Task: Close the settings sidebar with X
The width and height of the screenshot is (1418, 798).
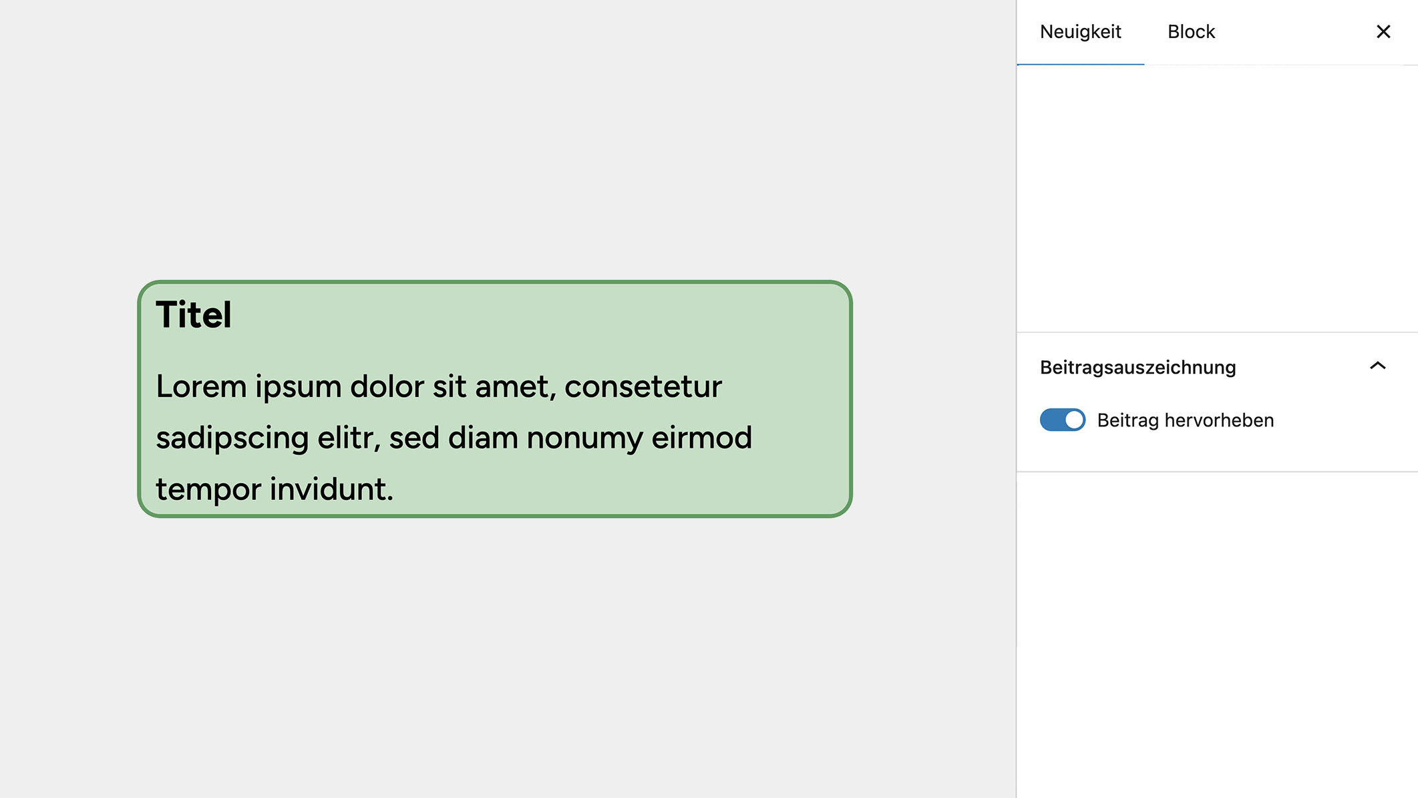Action: pos(1383,31)
